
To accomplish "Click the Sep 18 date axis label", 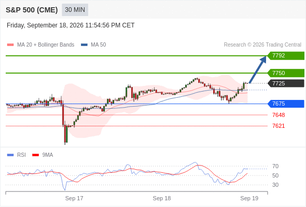I will (162, 198).
